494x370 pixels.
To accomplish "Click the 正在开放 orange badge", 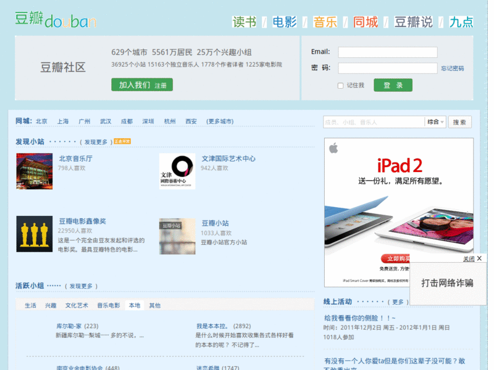I will click(x=122, y=141).
